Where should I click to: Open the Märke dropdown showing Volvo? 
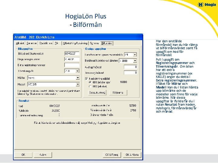click(x=78, y=78)
